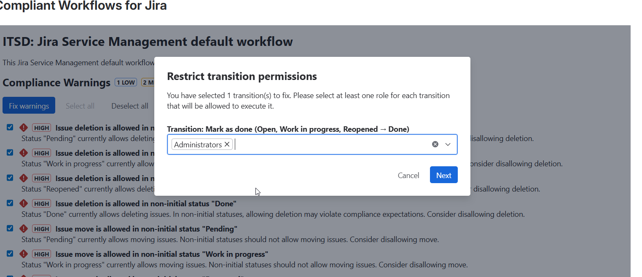Click HIGH badge on issue move "Pending" row
Image resolution: width=642 pixels, height=277 pixels.
[42, 229]
